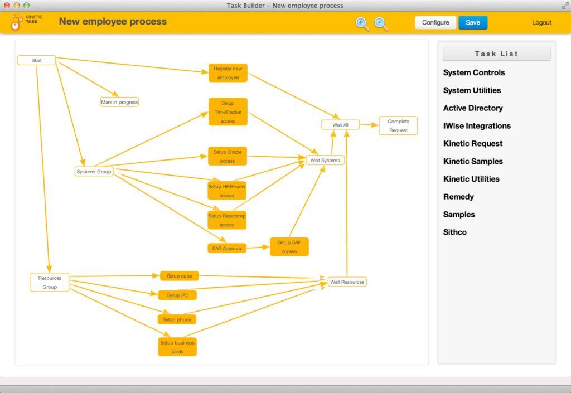Click the zoom out magnifier icon
This screenshot has width=571, height=393.
click(381, 23)
